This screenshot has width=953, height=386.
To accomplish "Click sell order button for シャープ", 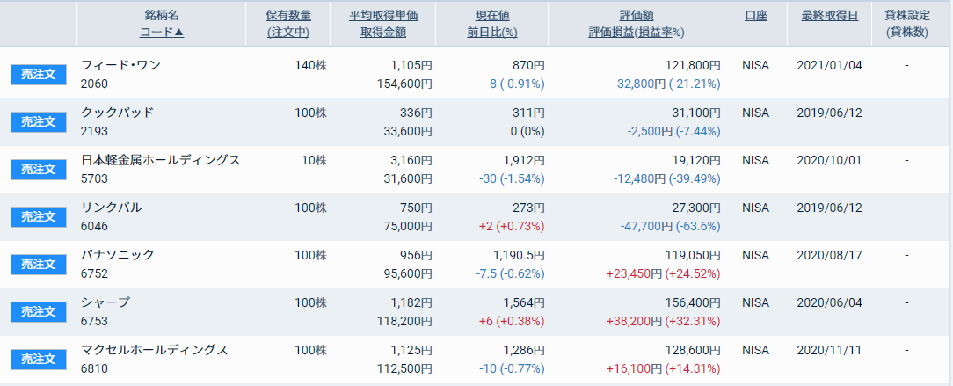I will tap(39, 311).
